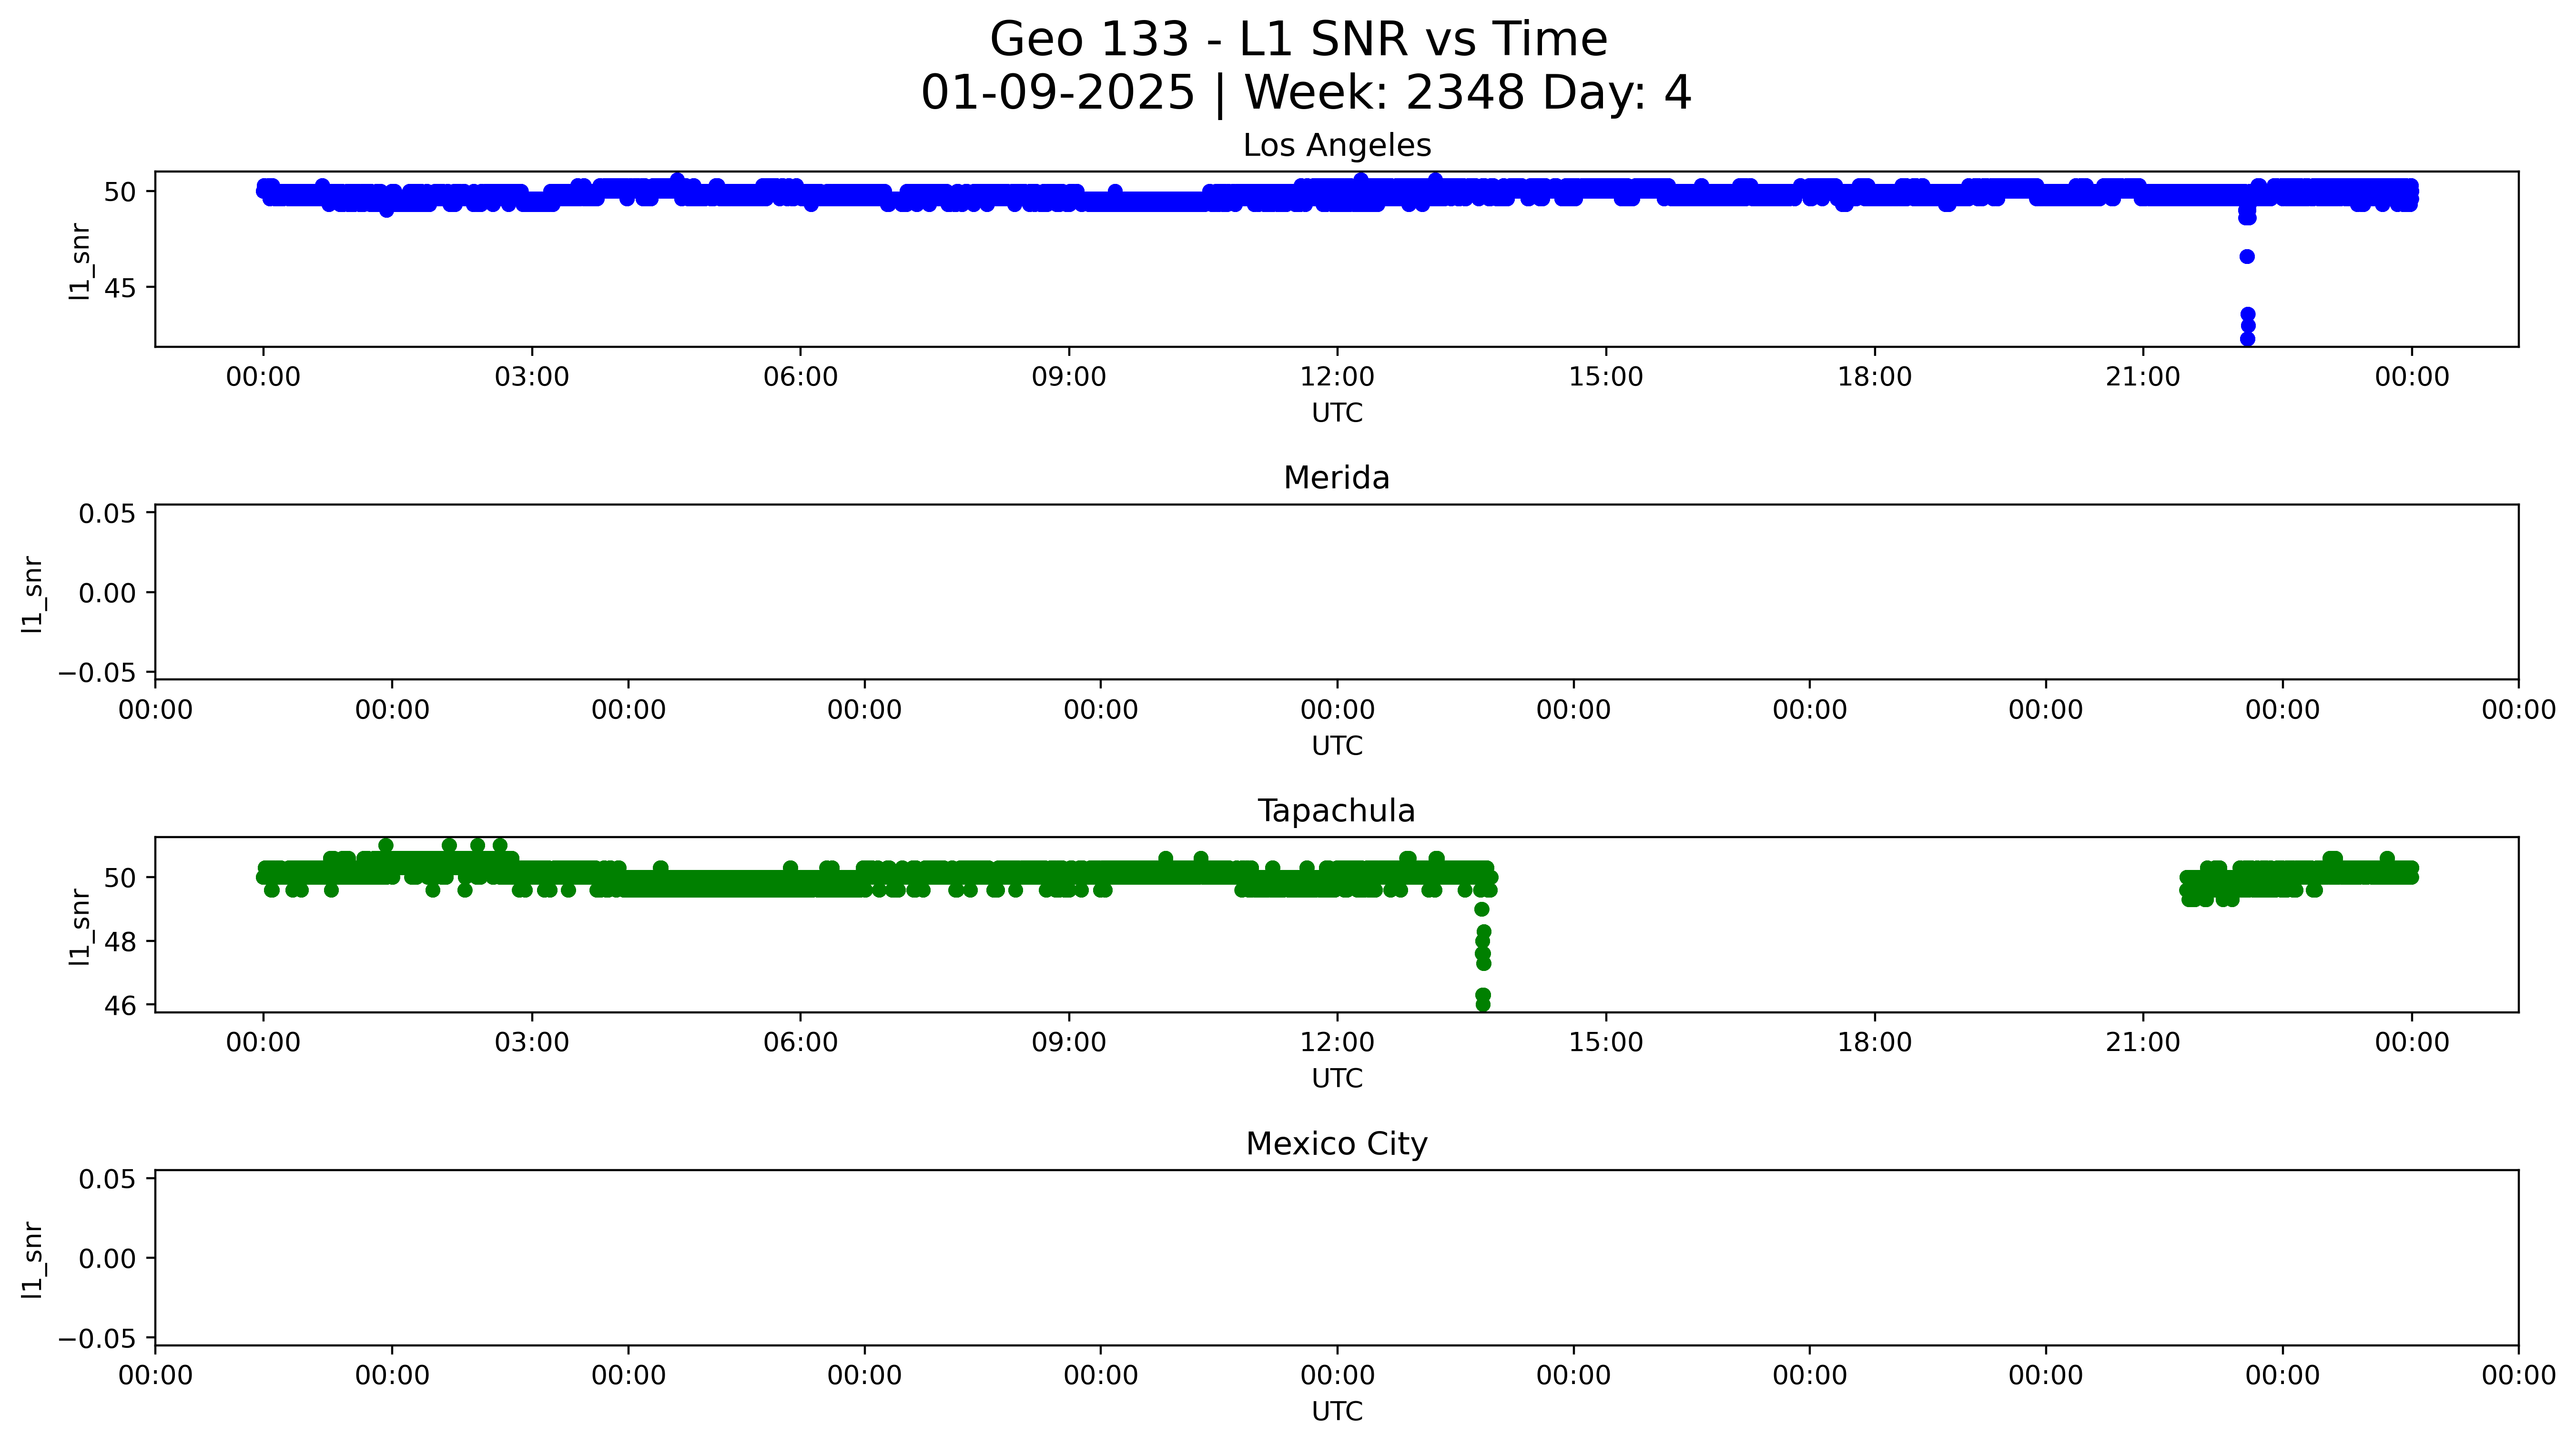Click the 12:00 tick label under Los Angeles plot

pos(1336,377)
